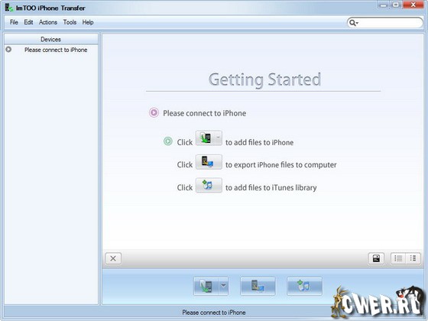Open the Help menu
The image size is (428, 321).
coord(88,22)
